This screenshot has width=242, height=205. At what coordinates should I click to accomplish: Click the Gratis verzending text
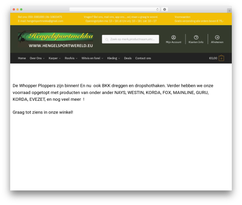pos(199,21)
